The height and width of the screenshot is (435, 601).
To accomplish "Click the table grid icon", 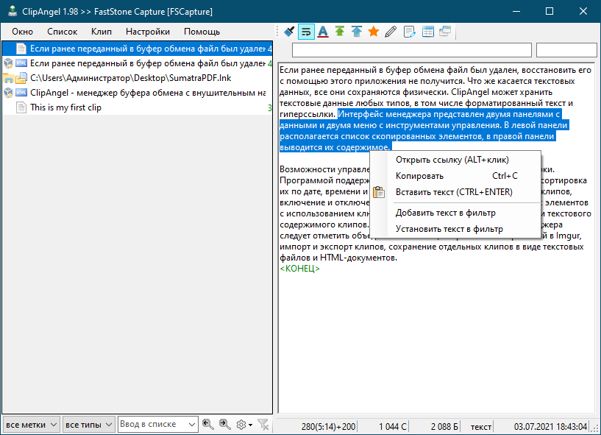I will coord(427,32).
